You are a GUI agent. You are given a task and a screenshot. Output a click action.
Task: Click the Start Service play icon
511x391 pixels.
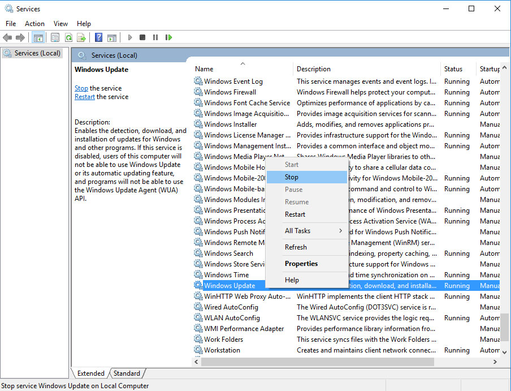coord(129,37)
